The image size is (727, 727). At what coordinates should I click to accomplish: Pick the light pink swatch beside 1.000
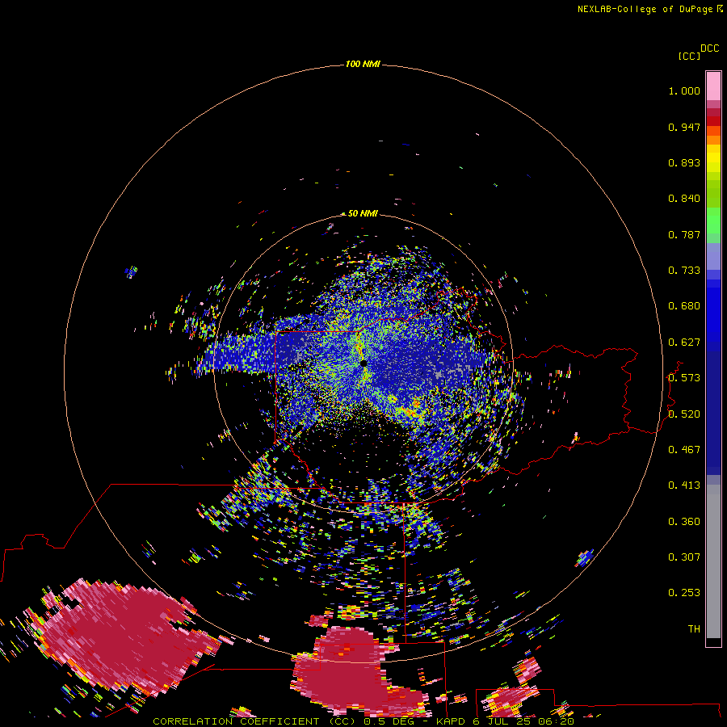point(713,86)
